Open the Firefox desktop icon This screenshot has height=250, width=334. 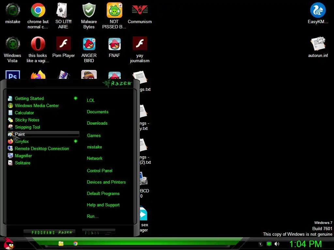pos(38,75)
